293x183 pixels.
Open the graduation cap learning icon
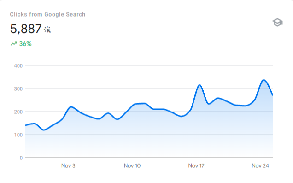coord(278,23)
